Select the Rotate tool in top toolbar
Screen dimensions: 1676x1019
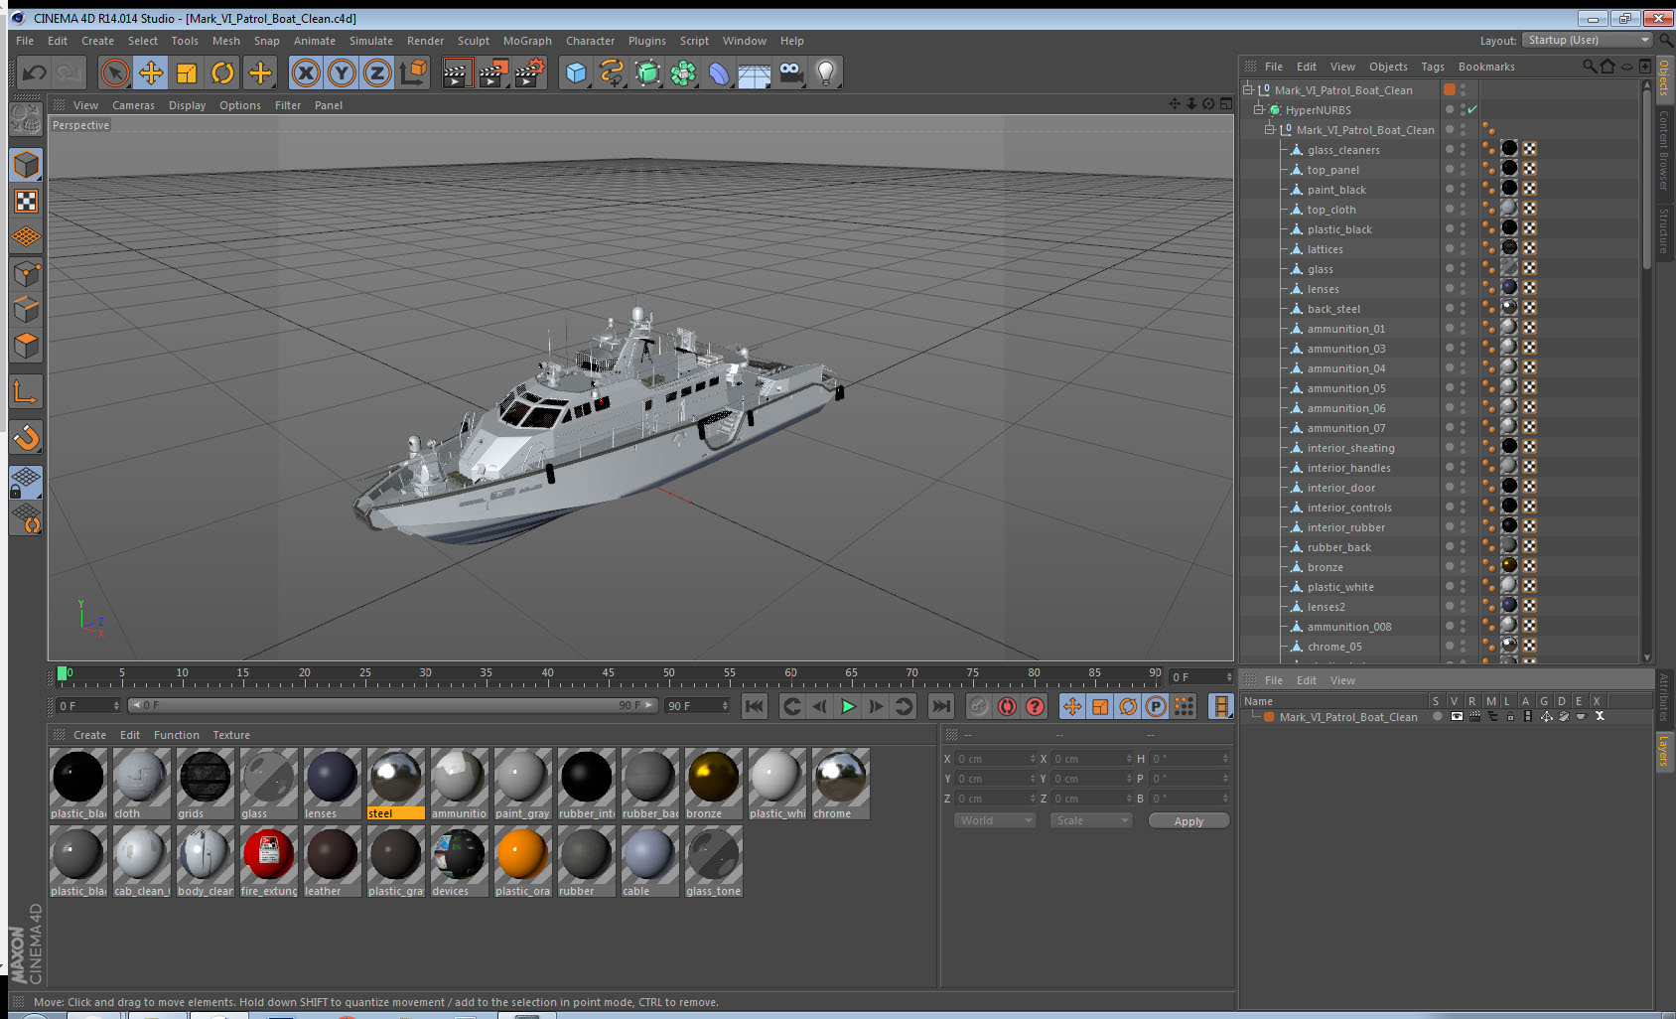pyautogui.click(x=223, y=73)
